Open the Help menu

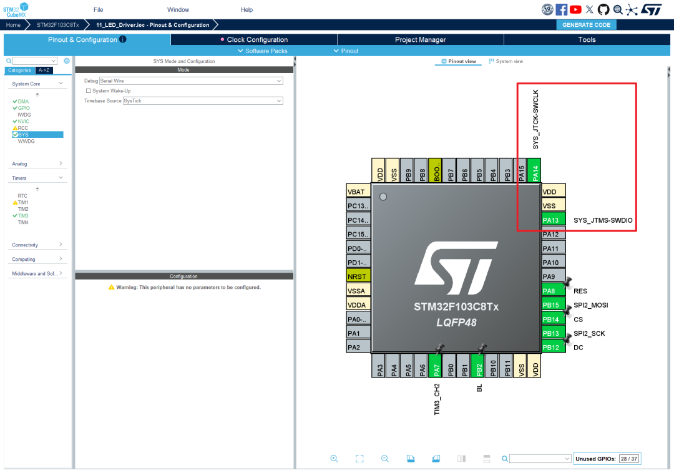pyautogui.click(x=247, y=9)
